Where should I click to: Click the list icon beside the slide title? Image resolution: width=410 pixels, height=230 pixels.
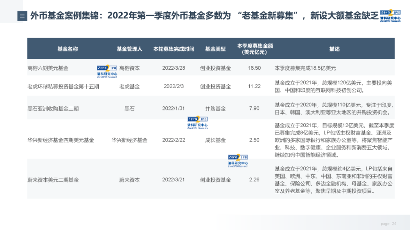(x=22, y=16)
